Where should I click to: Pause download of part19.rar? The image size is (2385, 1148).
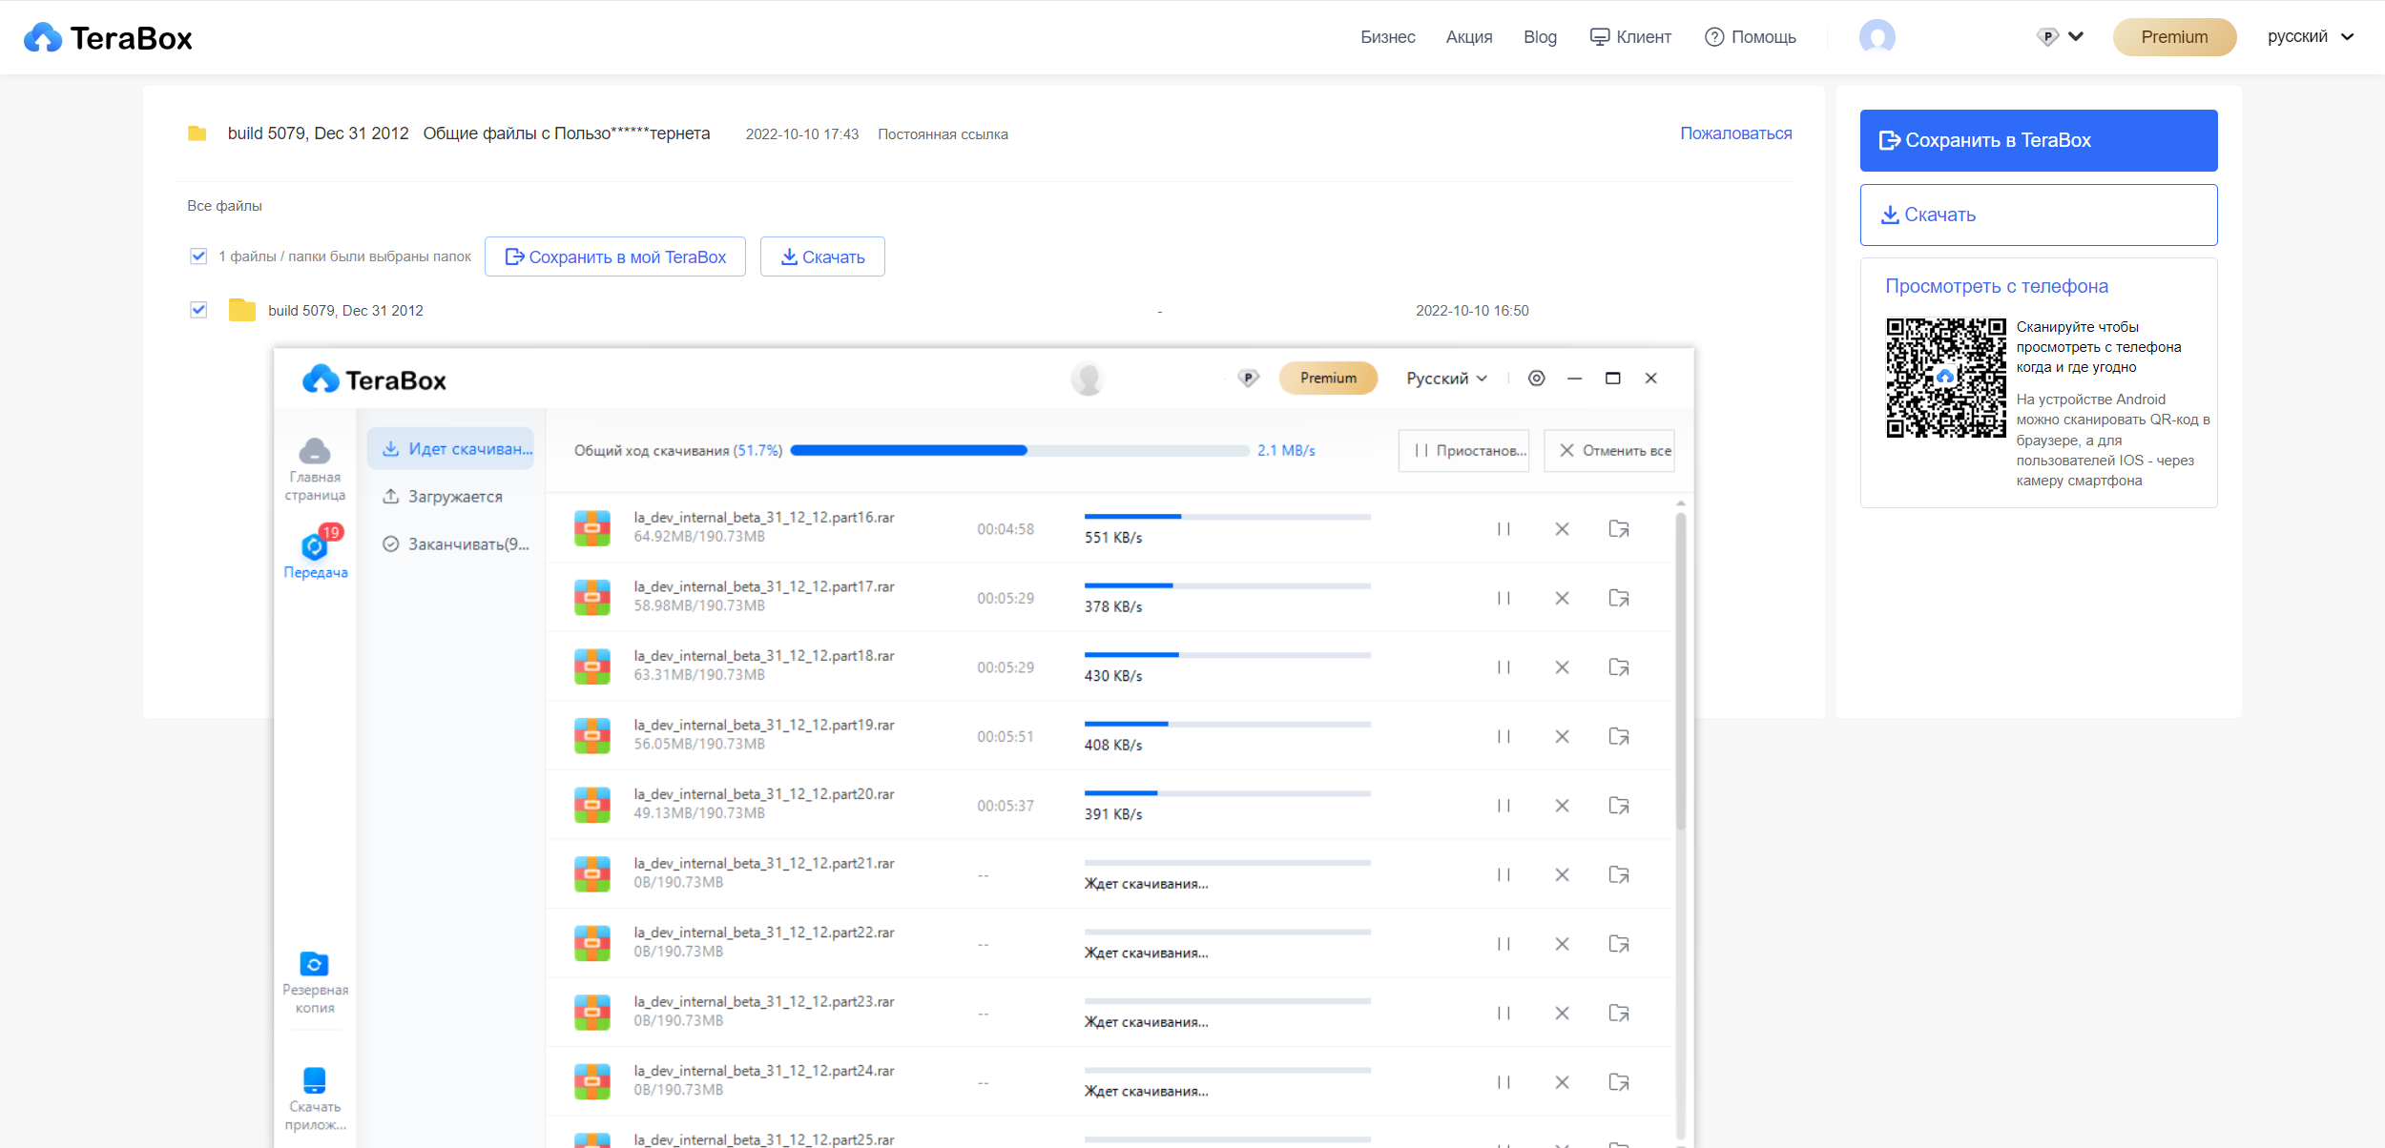click(1504, 736)
